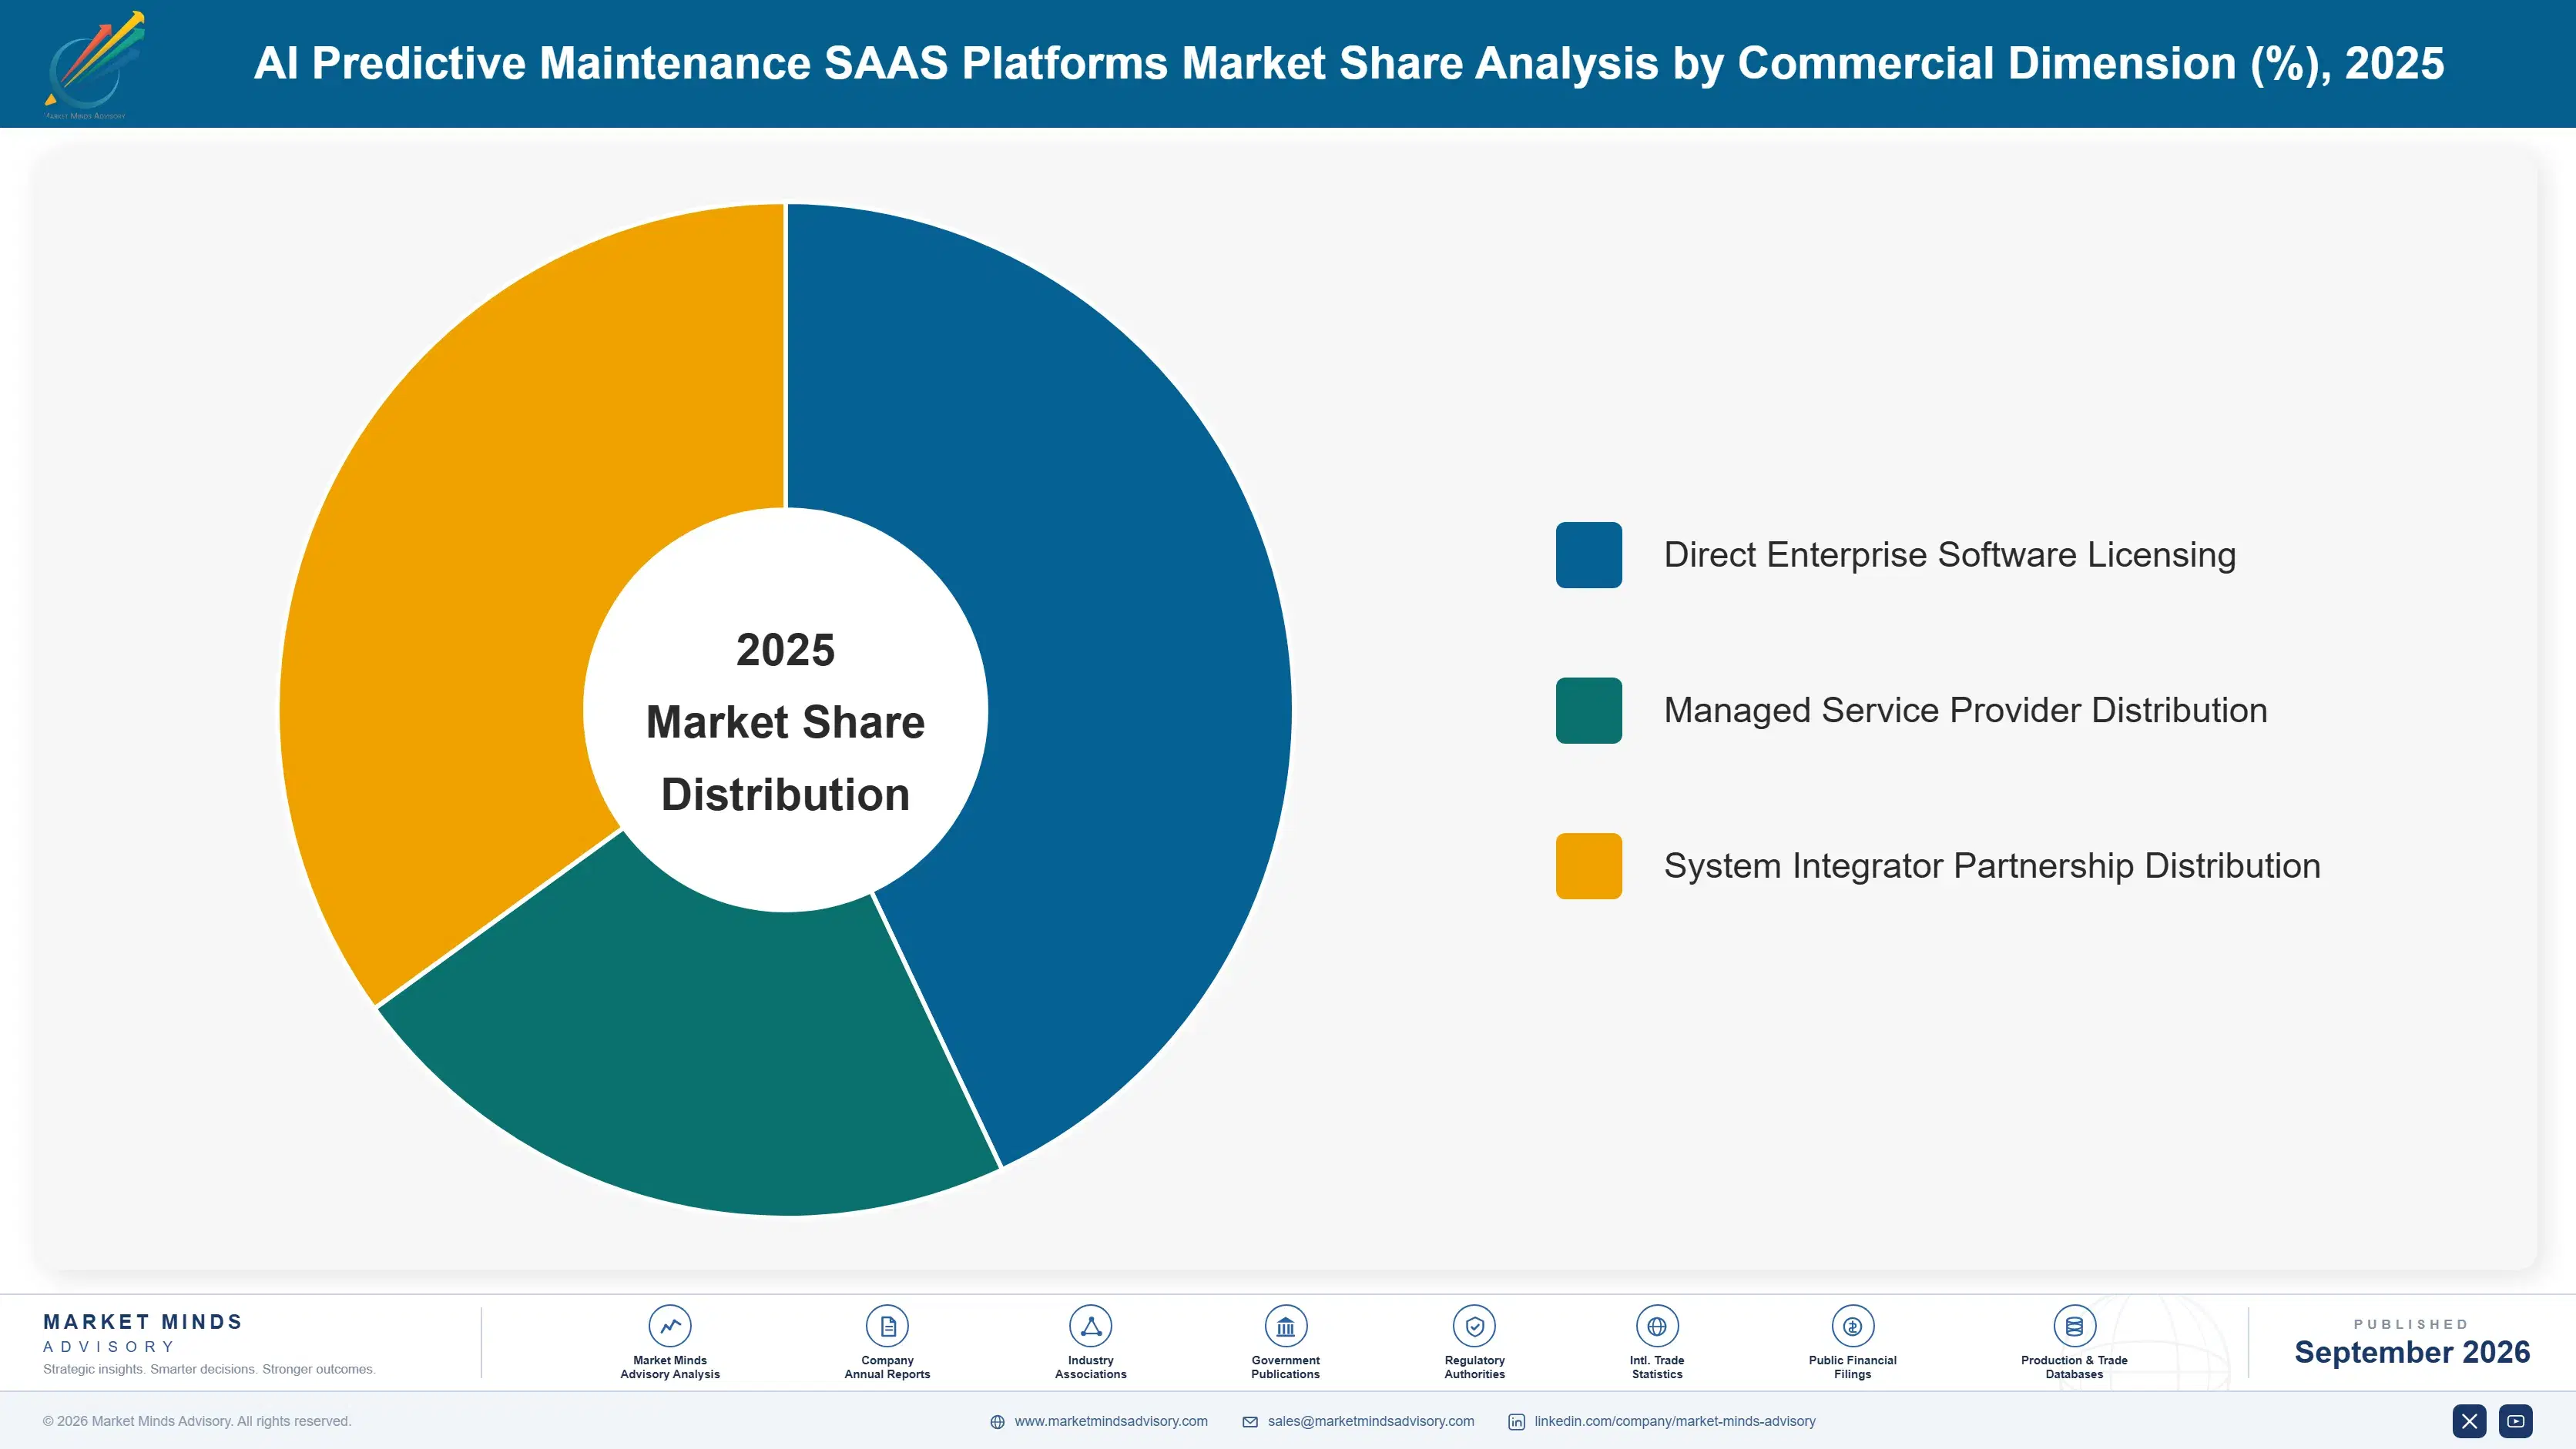Open the www.marketmindsadvisory.com link
Viewport: 2576px width, 1449px height.
[x=1111, y=1421]
